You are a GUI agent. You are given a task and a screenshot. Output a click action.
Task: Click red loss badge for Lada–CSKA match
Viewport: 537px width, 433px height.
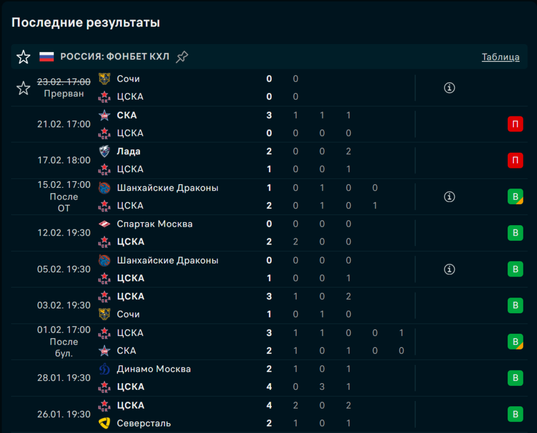[x=515, y=161]
